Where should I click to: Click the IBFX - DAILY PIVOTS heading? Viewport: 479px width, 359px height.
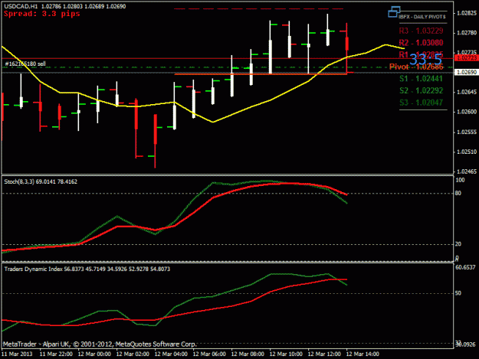[422, 17]
